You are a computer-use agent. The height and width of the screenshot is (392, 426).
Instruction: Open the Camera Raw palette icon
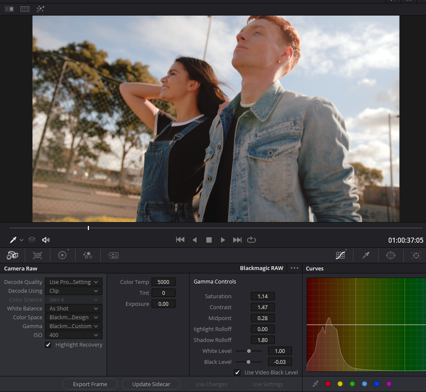tap(12, 255)
